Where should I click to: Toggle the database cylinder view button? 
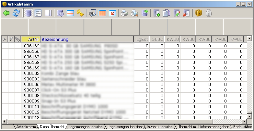(x=29, y=13)
